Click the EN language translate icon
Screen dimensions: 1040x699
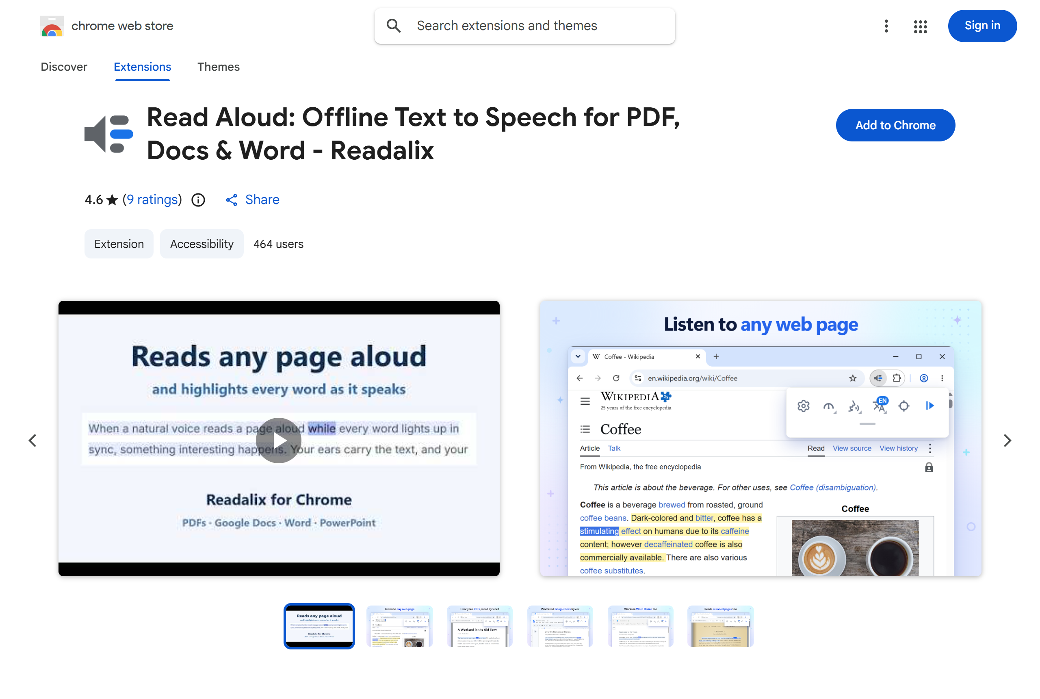point(880,405)
